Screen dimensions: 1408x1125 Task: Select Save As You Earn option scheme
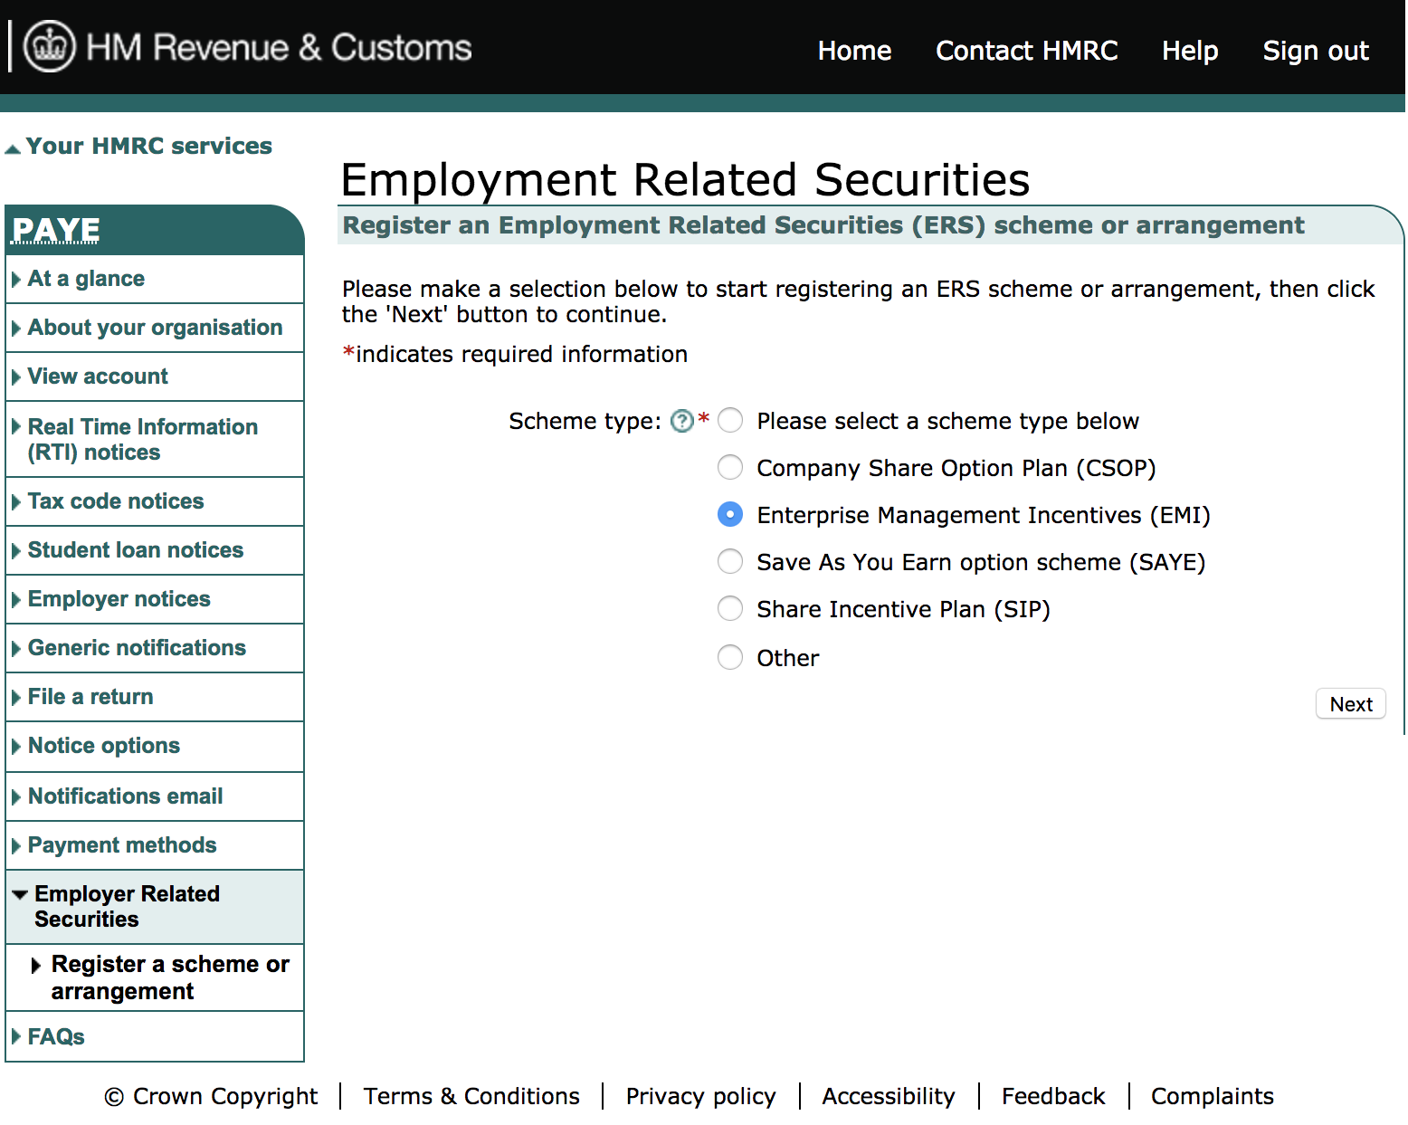[x=729, y=561]
